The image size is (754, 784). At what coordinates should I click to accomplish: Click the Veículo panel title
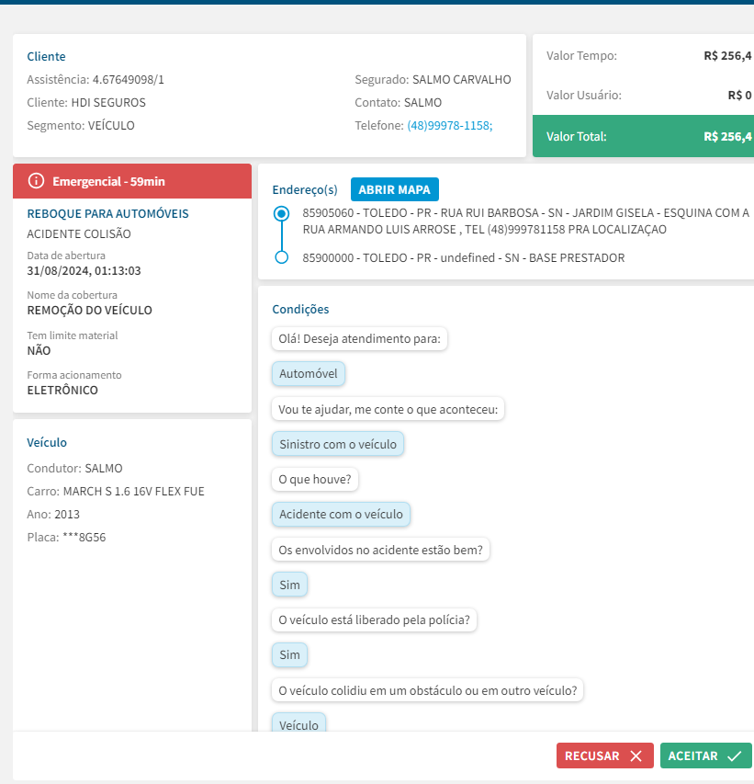47,442
